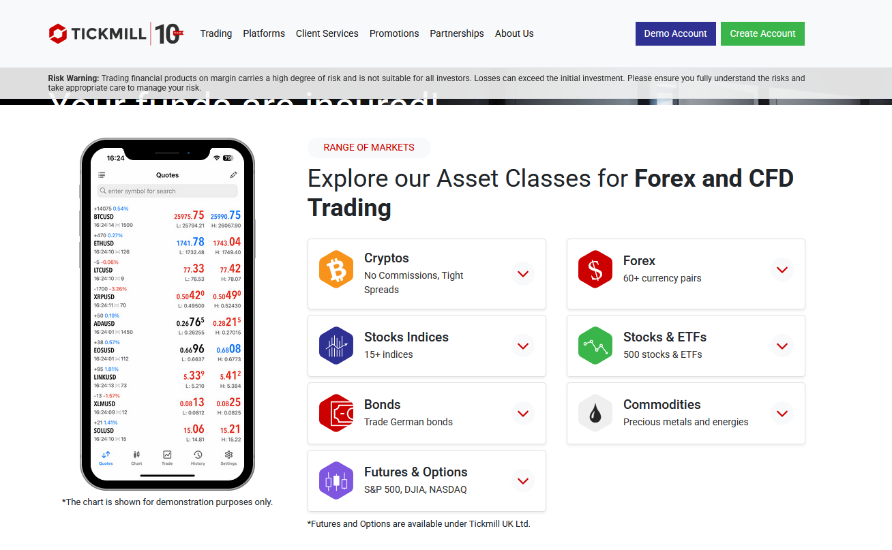Screen dimensions: 892x550
Task: Click the red dollar Forex icon
Action: click(x=595, y=270)
